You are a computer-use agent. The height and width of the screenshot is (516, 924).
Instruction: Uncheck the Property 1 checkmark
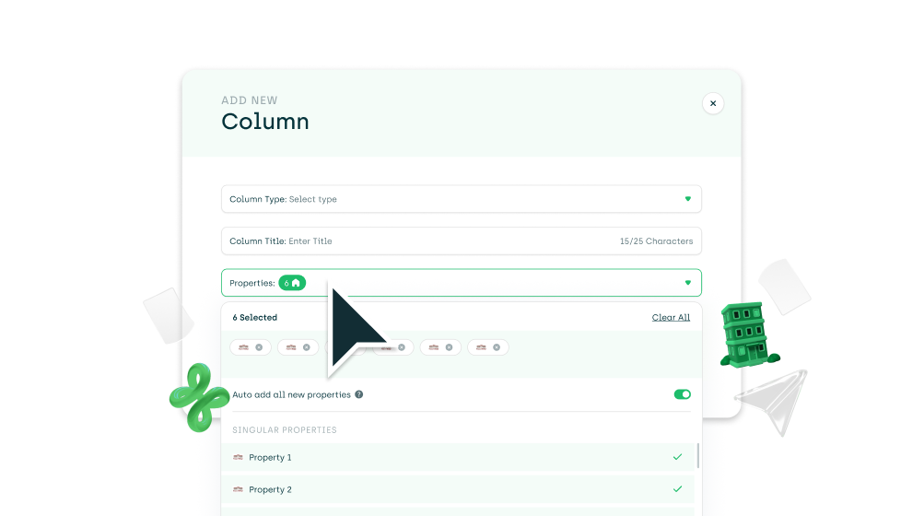tap(677, 457)
